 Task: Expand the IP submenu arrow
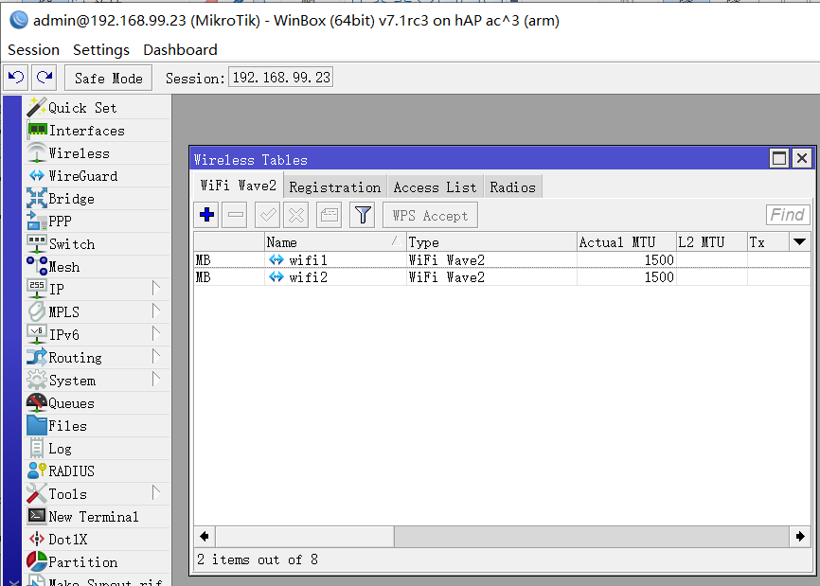tap(156, 289)
